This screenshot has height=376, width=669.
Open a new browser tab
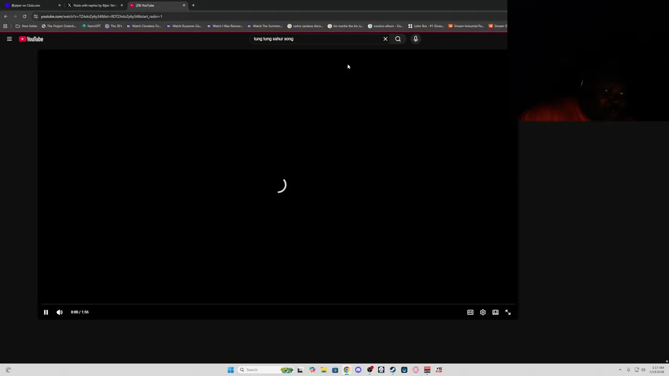193,5
